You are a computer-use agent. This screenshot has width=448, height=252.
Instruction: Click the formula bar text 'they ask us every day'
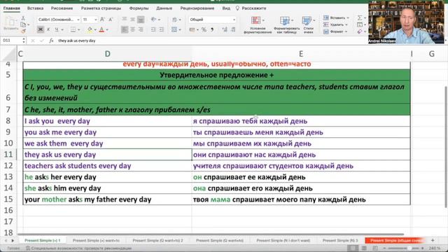click(76, 41)
